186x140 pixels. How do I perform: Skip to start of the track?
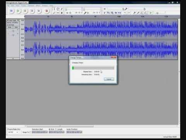click(x=32, y=11)
